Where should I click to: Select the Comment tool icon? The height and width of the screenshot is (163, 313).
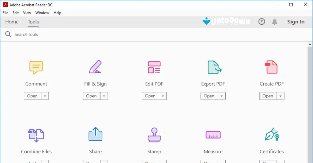[36, 67]
